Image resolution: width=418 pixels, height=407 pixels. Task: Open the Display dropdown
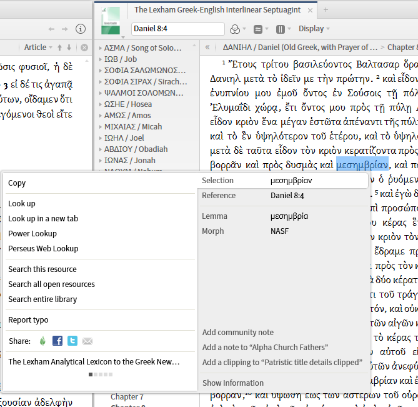(314, 29)
